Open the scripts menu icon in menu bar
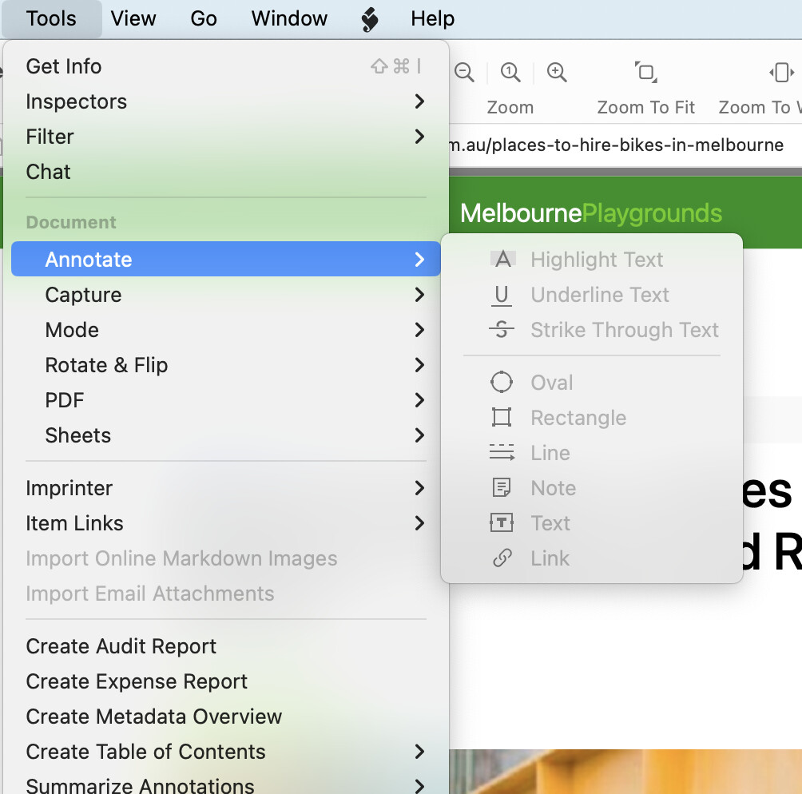Viewport: 802px width, 794px height. click(x=369, y=18)
